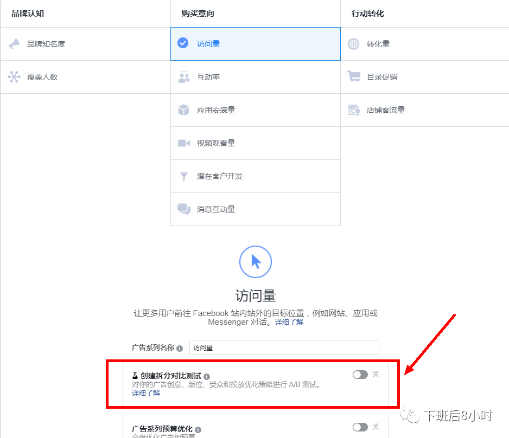
Task: Click the info icon next to 广告系列预算优化
Action: pos(198,429)
